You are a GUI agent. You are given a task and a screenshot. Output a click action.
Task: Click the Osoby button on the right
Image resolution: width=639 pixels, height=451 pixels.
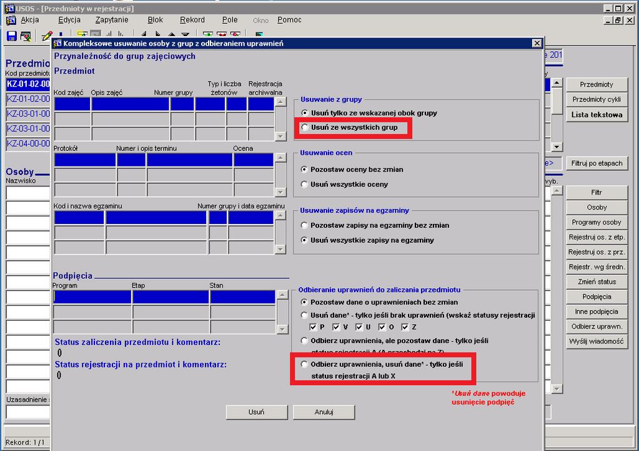coord(597,207)
